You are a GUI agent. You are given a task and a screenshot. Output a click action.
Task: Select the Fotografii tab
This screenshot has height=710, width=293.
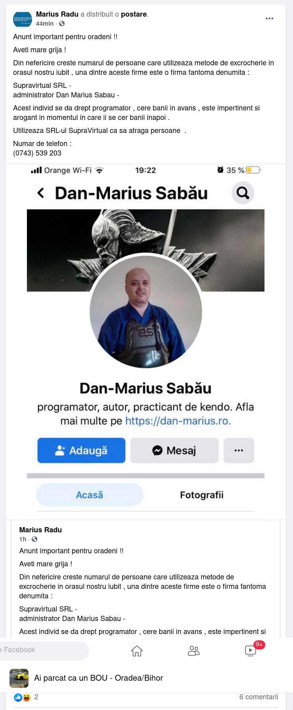202,495
